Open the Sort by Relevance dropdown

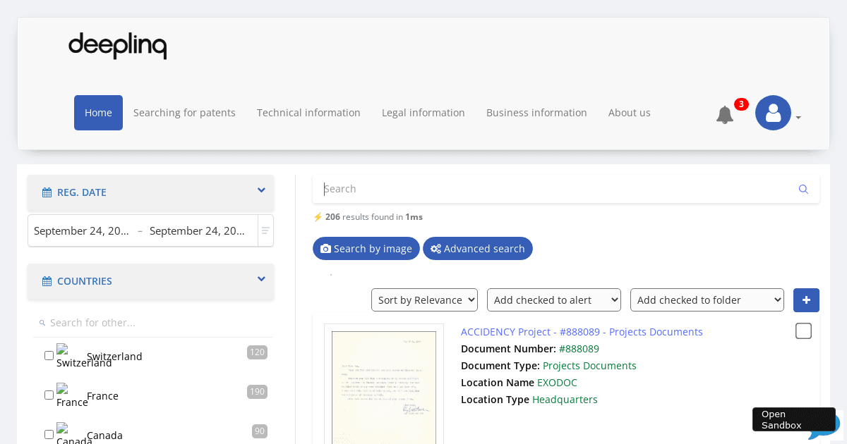(424, 300)
